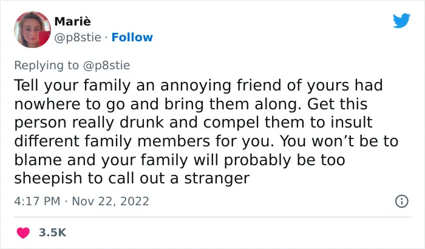Click the 'Replying to' label
The height and width of the screenshot is (249, 425).
click(47, 66)
